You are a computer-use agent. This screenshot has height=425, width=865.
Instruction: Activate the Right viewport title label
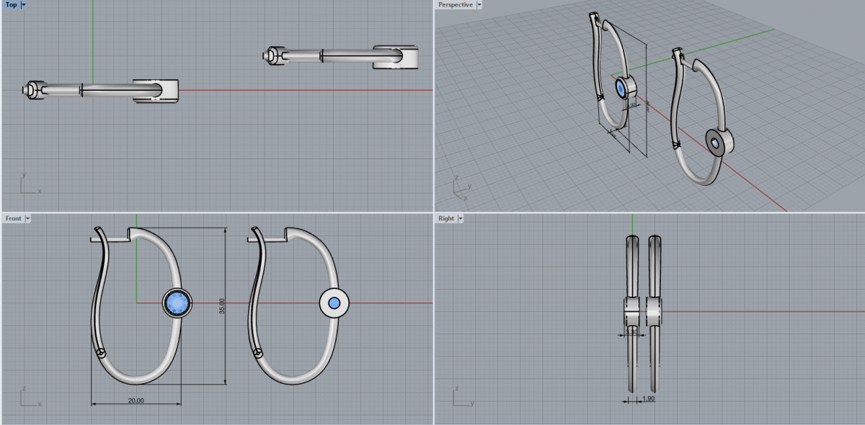[446, 218]
